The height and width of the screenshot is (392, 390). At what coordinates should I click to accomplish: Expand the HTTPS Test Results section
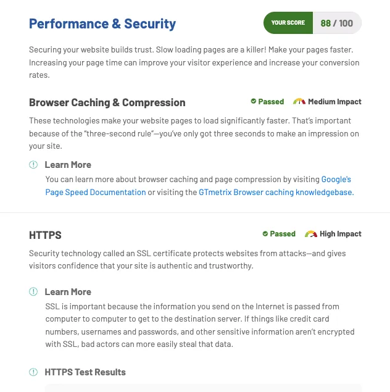coord(85,372)
